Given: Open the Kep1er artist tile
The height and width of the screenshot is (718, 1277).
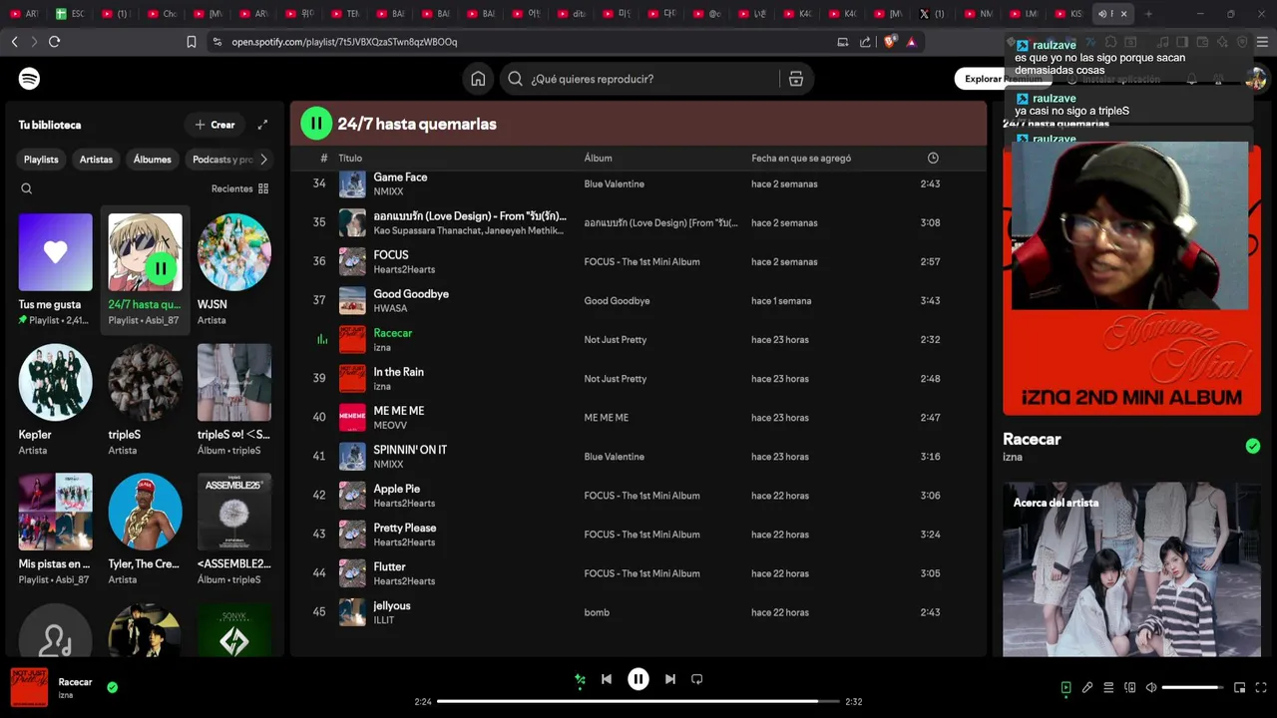Looking at the screenshot, I should pos(56,399).
